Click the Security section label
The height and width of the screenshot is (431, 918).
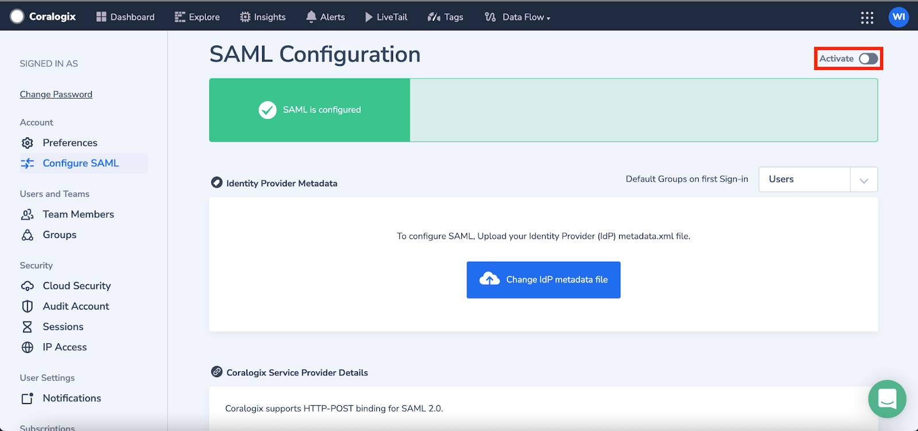click(36, 265)
